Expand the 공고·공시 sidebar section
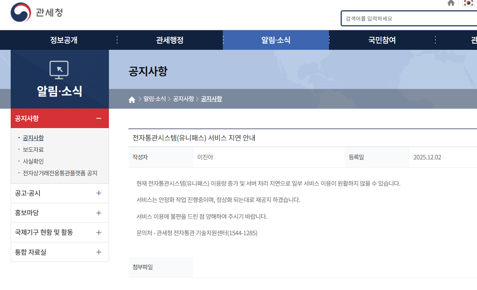Viewport: 477px width, 290px height. (x=99, y=193)
